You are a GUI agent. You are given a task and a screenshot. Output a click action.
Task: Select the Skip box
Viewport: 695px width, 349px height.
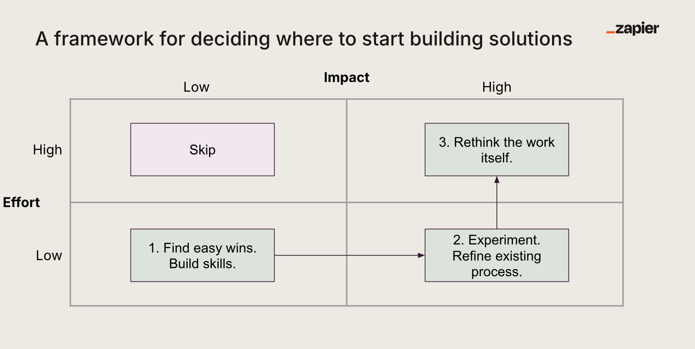coord(203,150)
